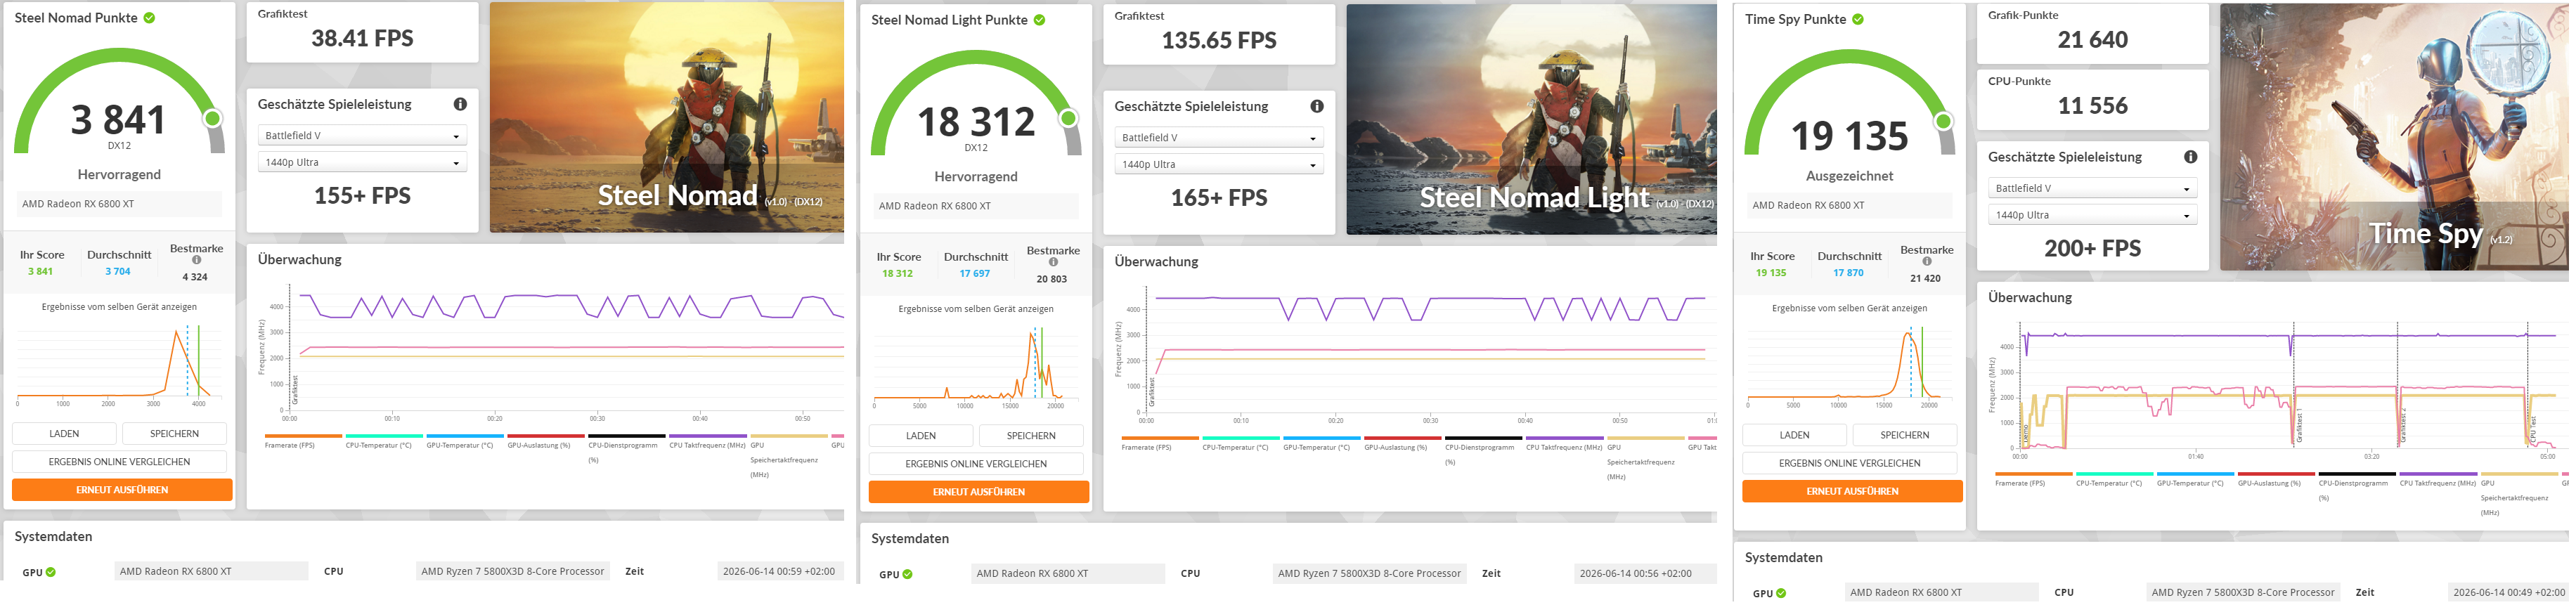Screen dimensions: 2576x605
Task: Click SPEICHERN button in Time Spy panel
Action: point(1905,435)
